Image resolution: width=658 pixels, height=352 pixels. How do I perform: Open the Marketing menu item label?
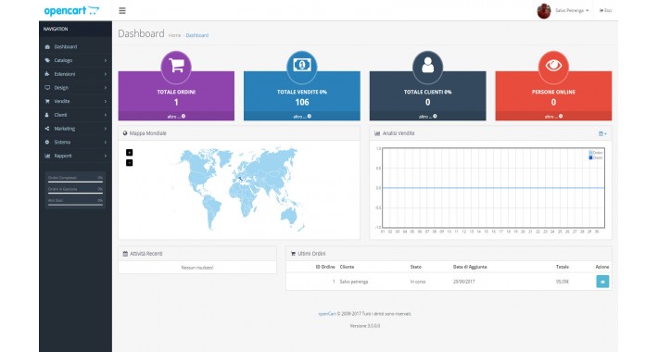point(65,129)
